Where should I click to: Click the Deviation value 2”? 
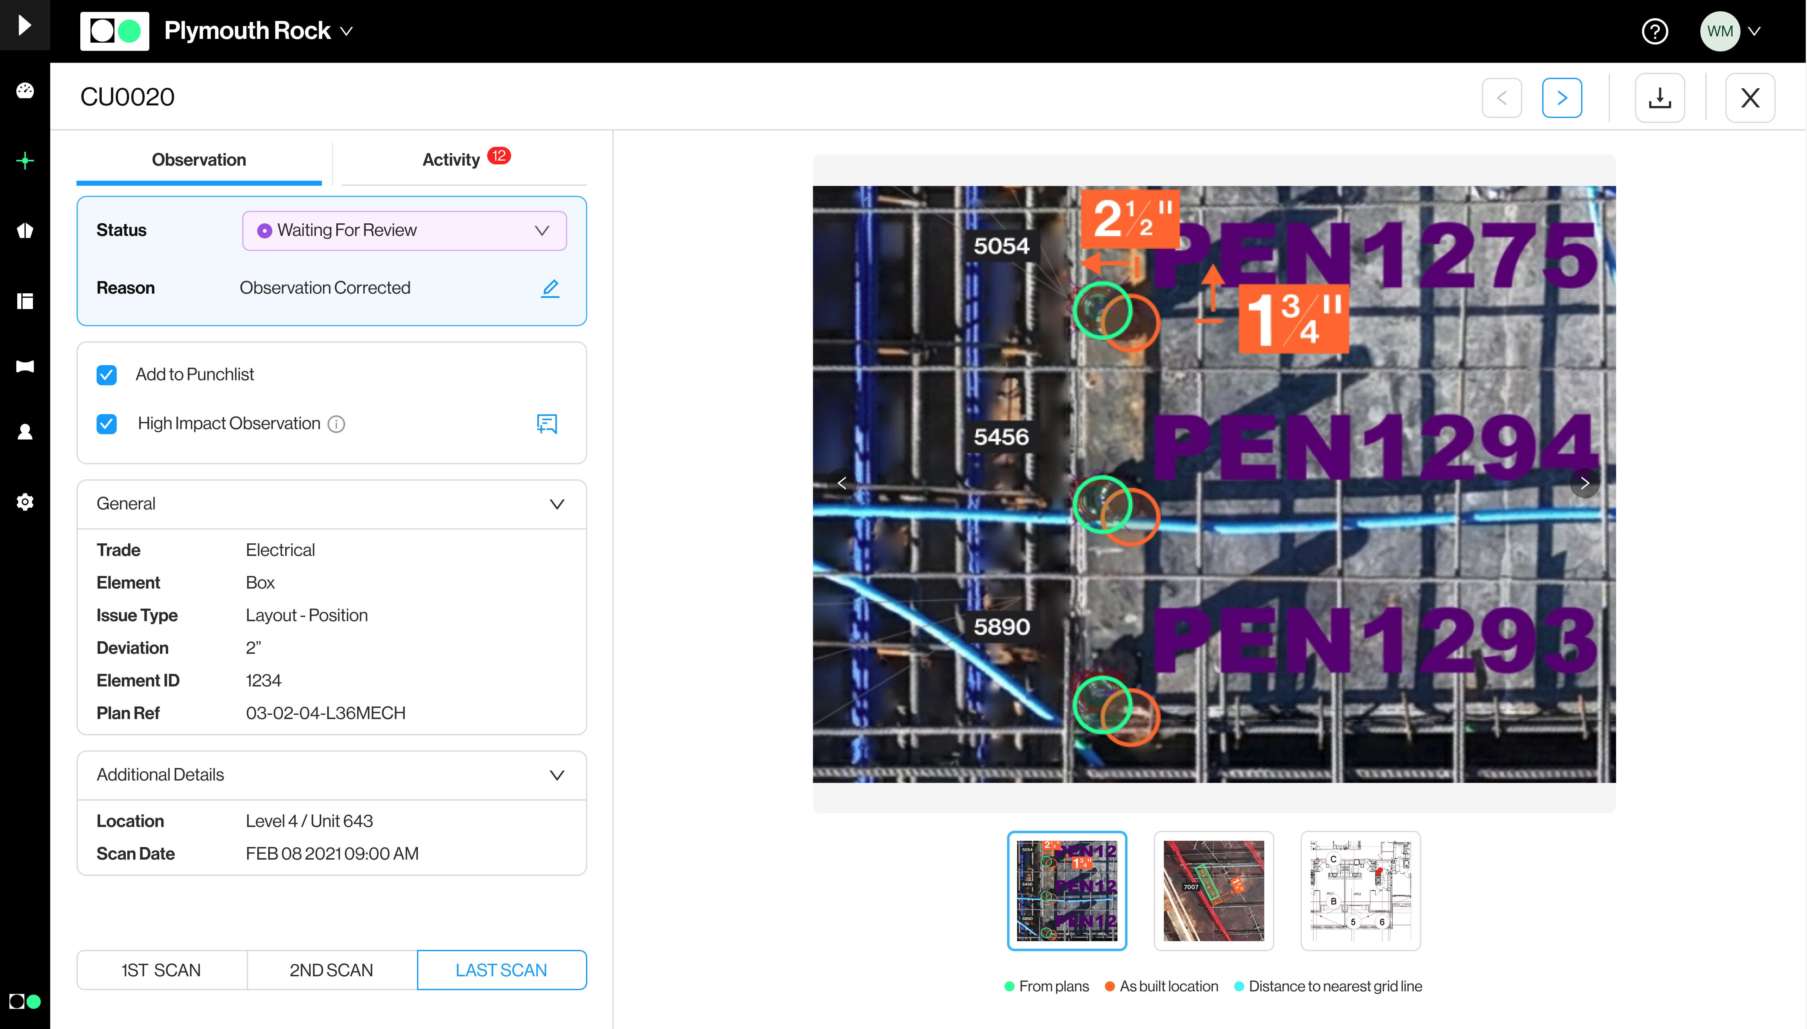(253, 648)
